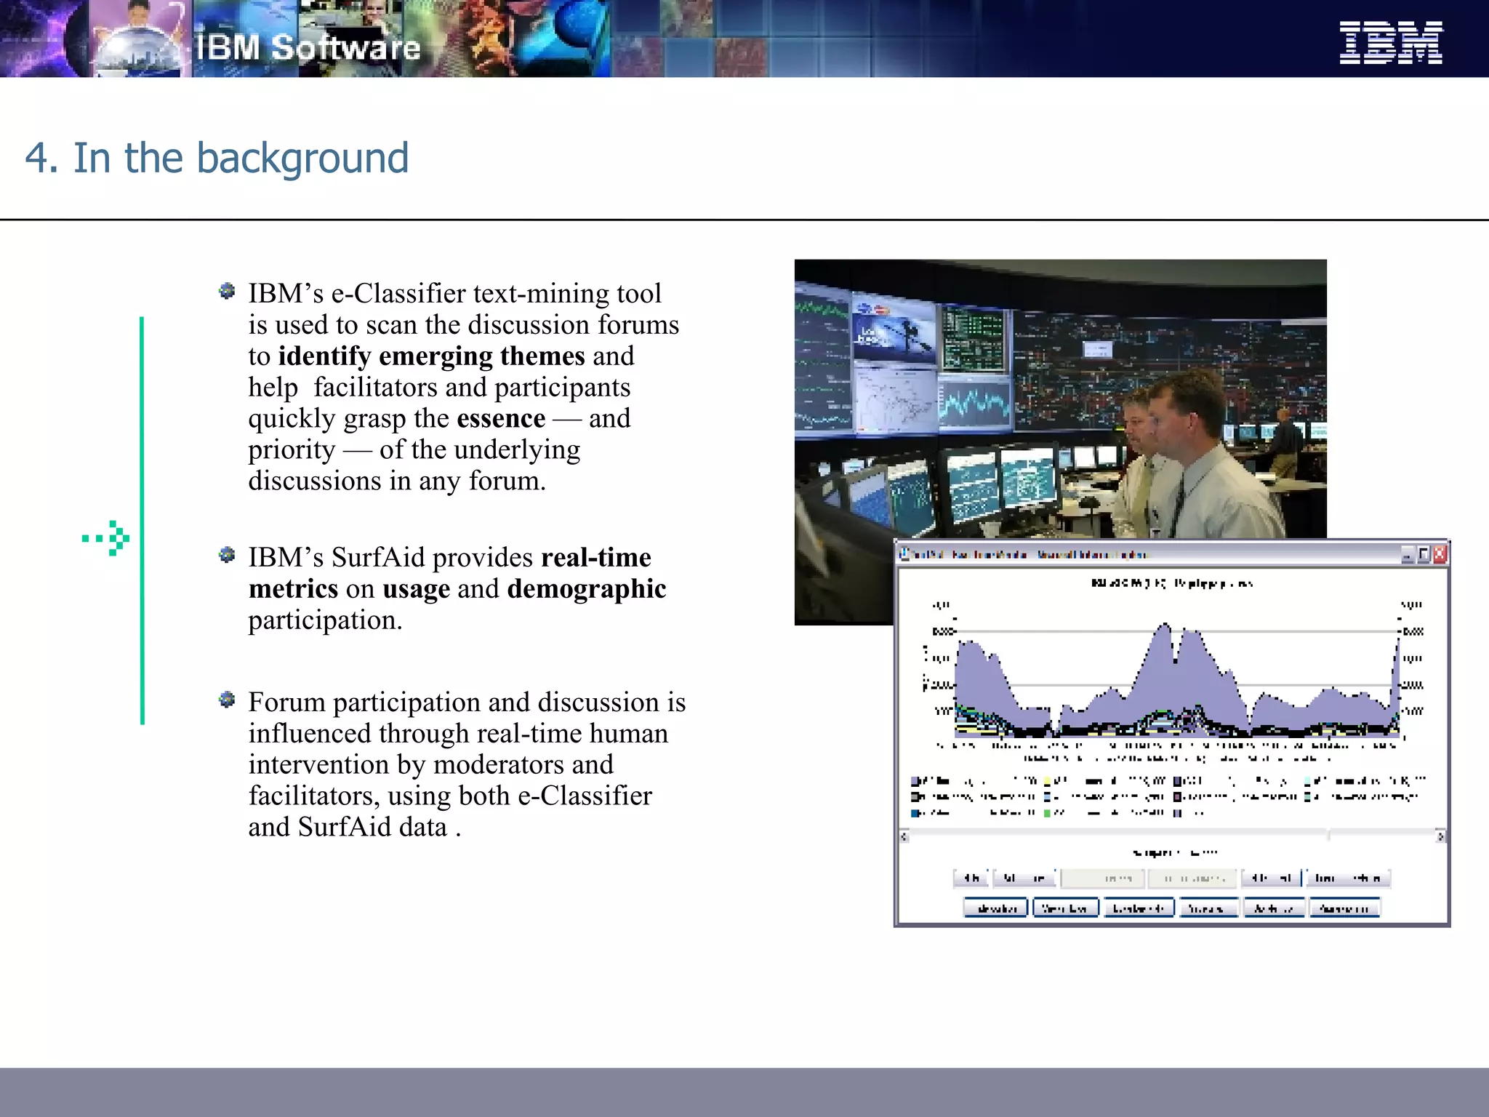Screen dimensions: 1489x1117
Task: Minimize the SurfAid chart window
Action: (1408, 555)
